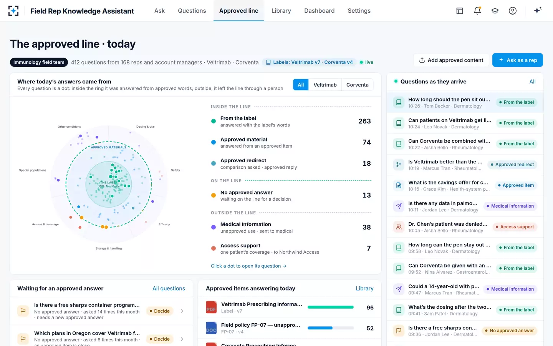
Task: Click book icon beside Tom Becker question
Action: 399,102
